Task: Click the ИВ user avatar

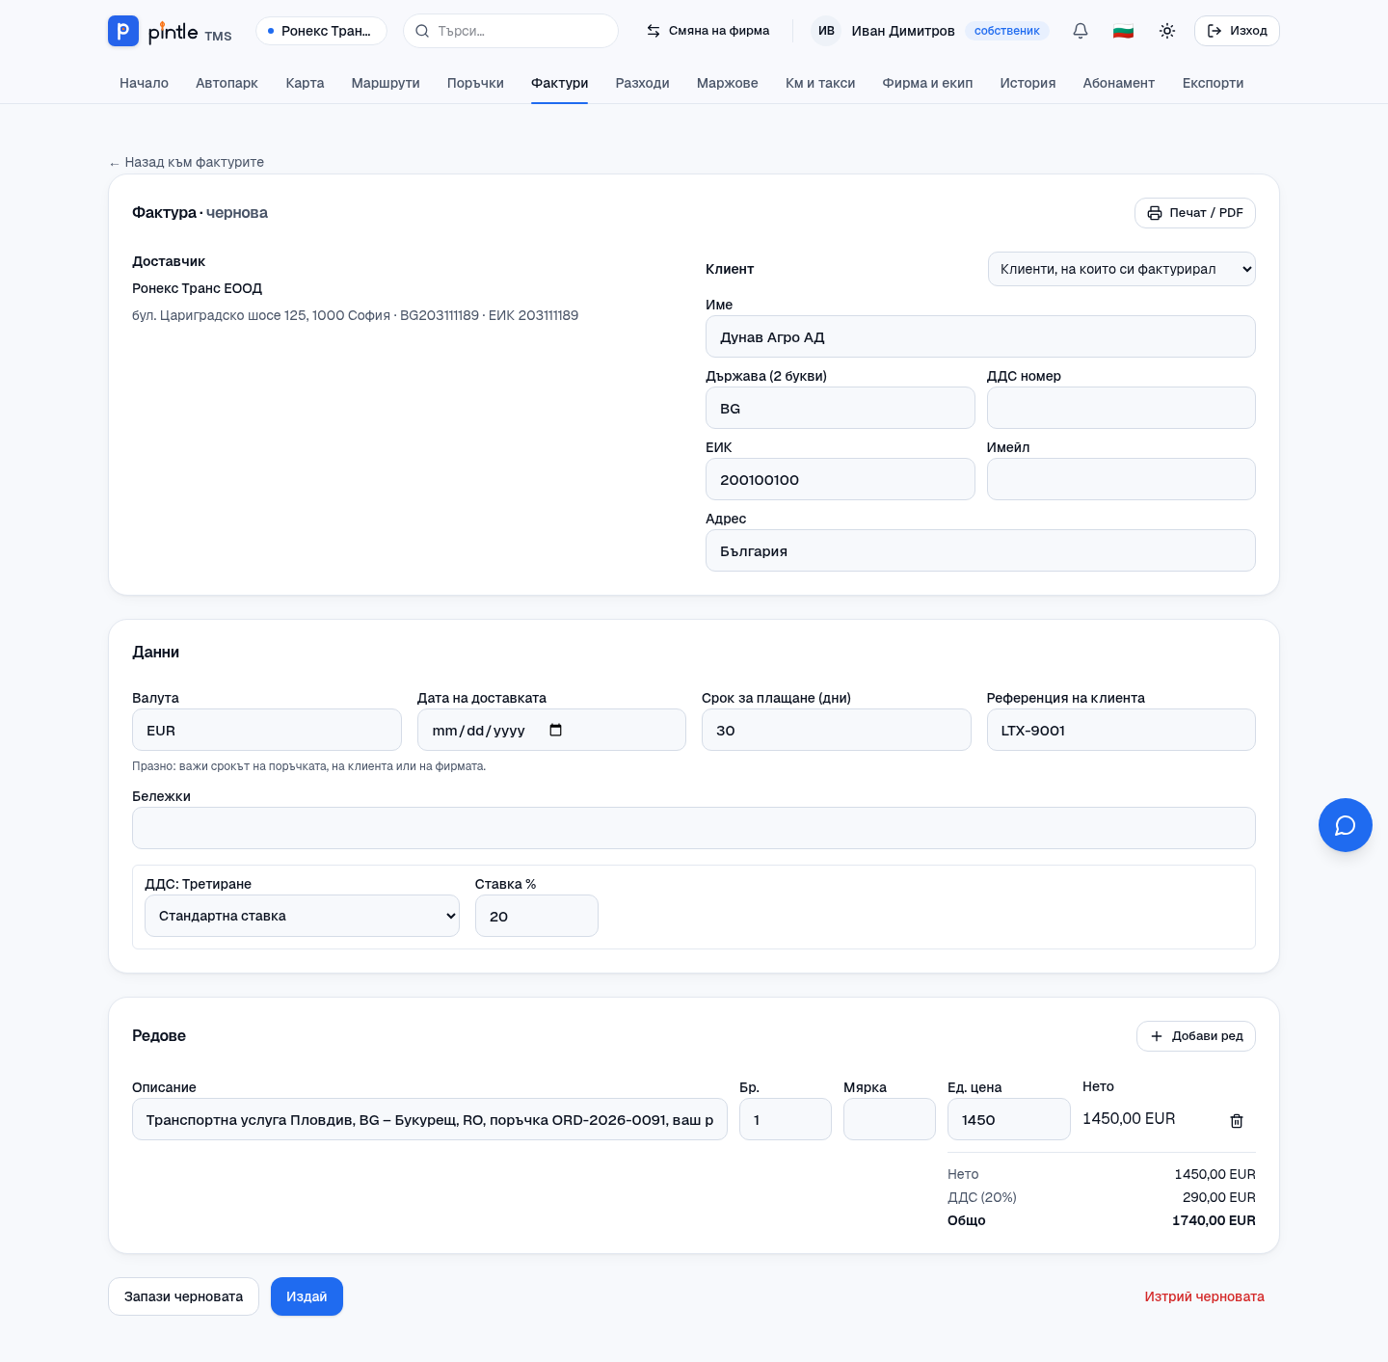Action: [x=826, y=31]
